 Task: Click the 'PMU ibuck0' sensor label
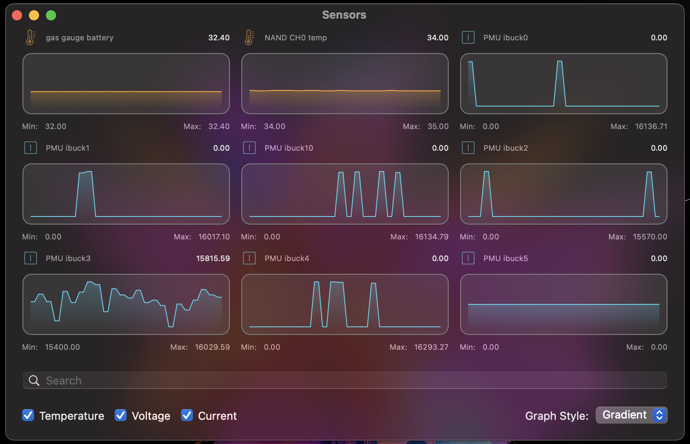point(506,38)
